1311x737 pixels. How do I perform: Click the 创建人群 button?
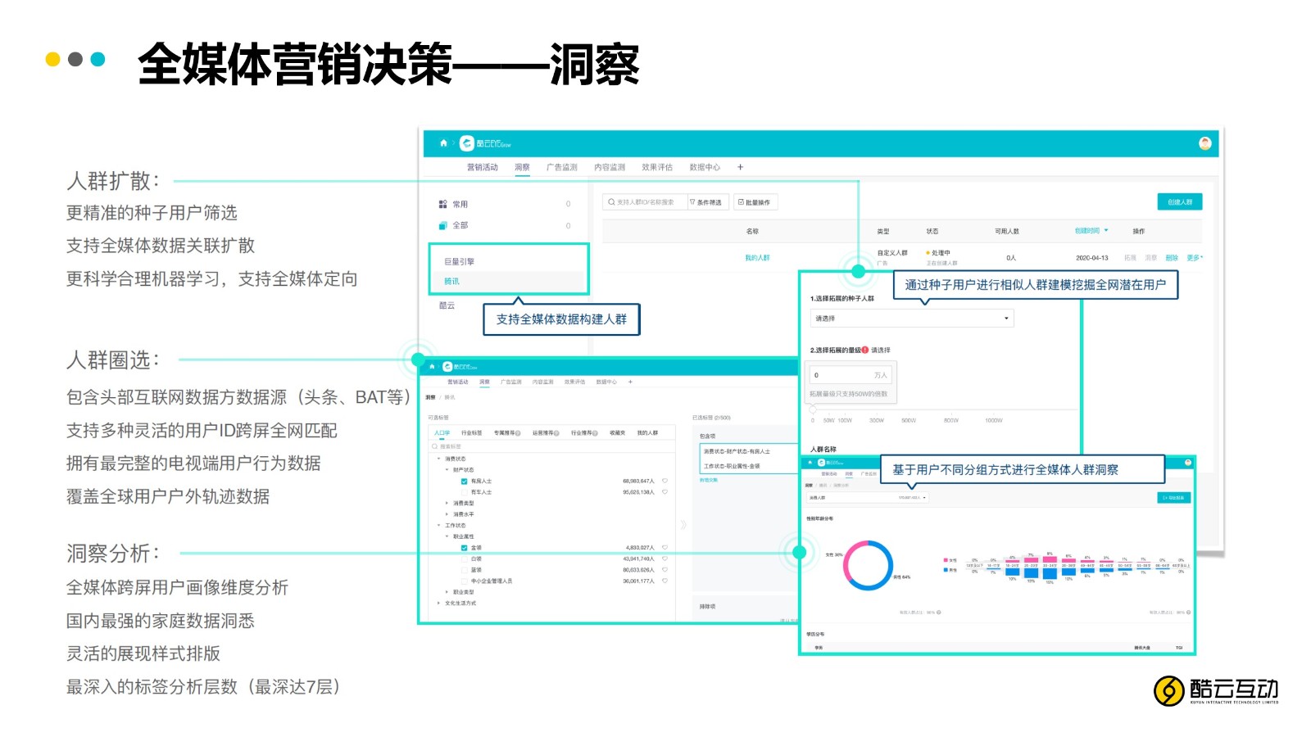click(1179, 202)
